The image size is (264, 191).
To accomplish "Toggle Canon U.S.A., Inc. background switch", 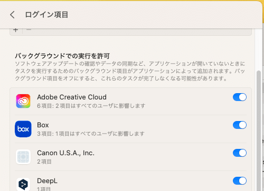I will 240,153.
